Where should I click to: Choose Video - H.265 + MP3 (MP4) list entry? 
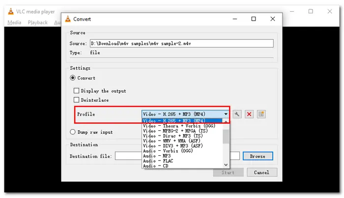coord(182,120)
